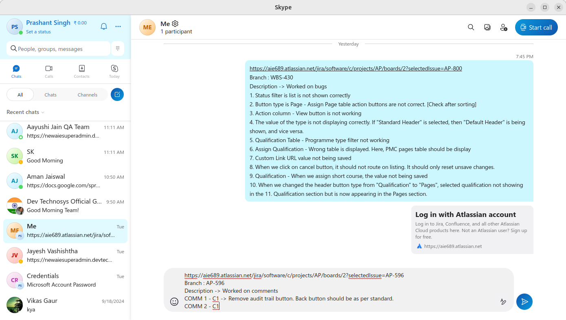Viewport: 566px width, 320px height.
Task: Switch to the Chats navigation tab
Action: tap(16, 71)
